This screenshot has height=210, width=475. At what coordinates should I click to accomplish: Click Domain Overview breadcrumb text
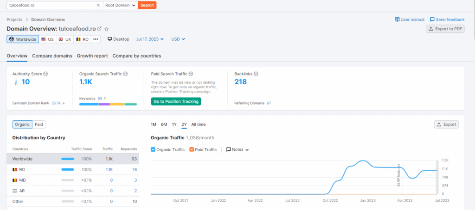click(48, 19)
